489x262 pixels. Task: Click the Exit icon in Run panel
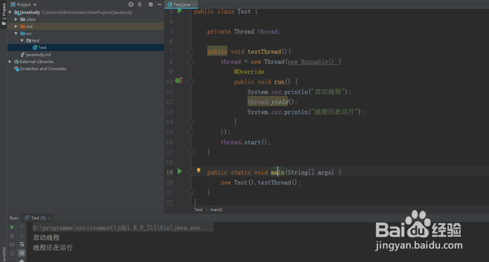(12, 253)
